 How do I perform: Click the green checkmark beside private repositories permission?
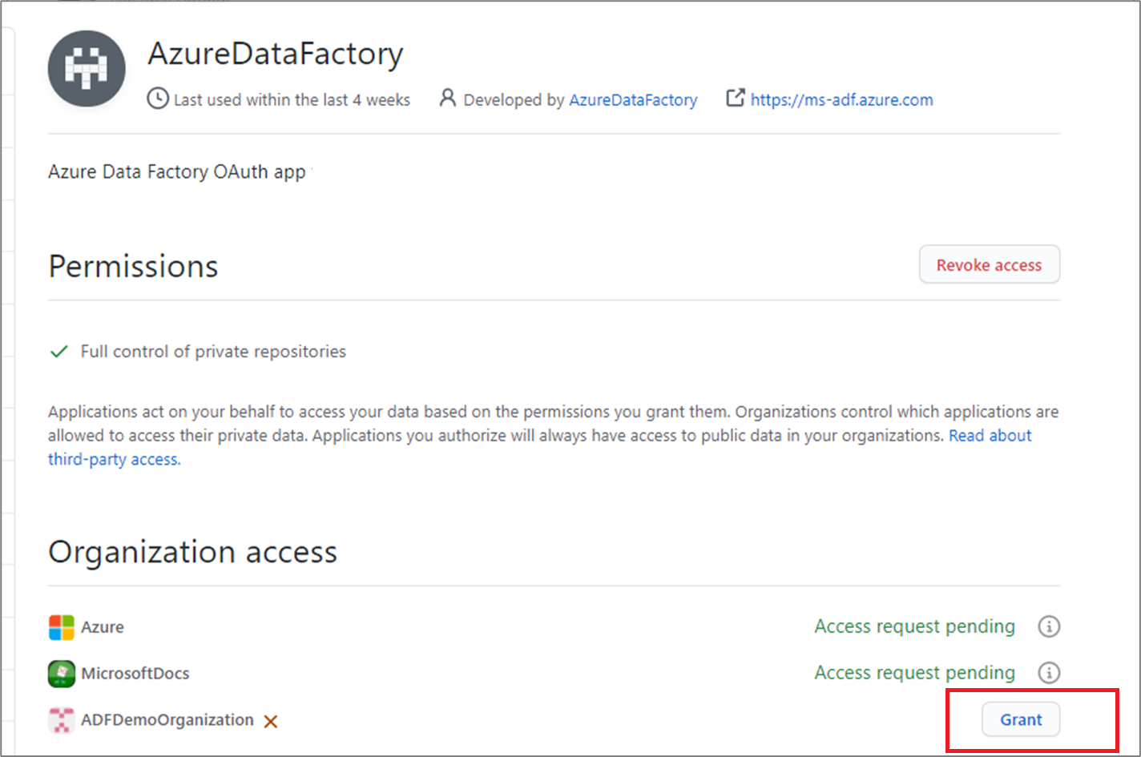tap(58, 351)
